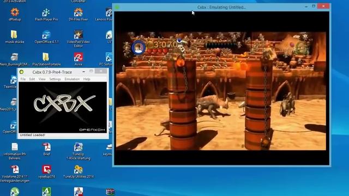
Task: Click the character portrait in game HUD
Action: (x=139, y=47)
